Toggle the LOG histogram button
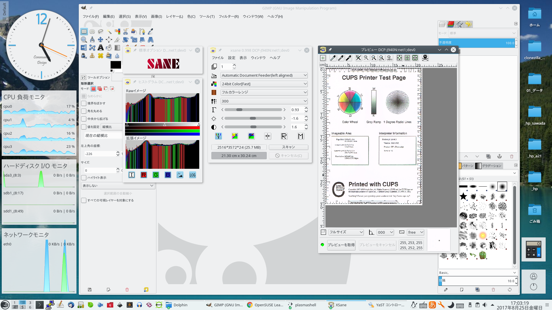The image size is (552, 310). 192,175
